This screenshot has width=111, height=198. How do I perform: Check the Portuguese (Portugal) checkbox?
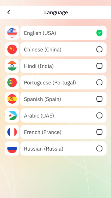coord(99,82)
